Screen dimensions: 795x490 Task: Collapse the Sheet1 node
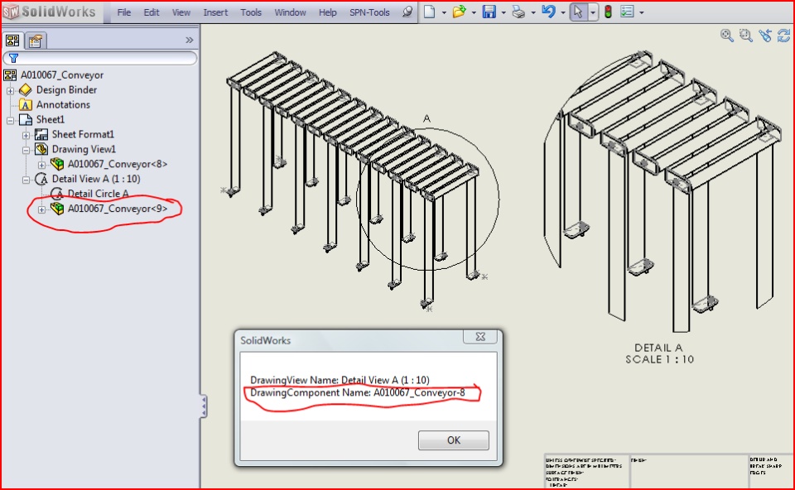click(x=10, y=121)
